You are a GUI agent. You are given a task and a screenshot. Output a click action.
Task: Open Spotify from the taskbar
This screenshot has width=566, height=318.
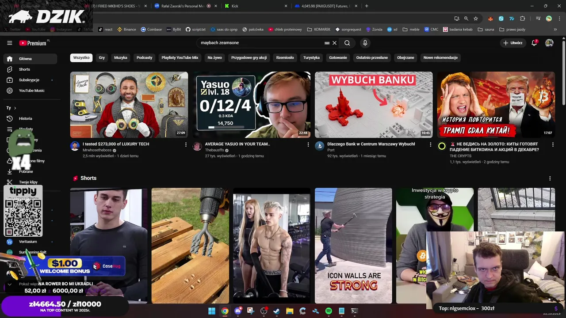point(329,311)
